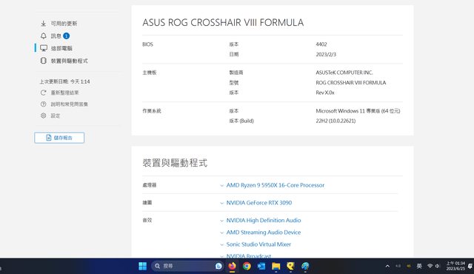Image resolution: width=474 pixels, height=274 pixels.
Task: Open the NVIDIA GeForce RTX 3090 link
Action: click(259, 203)
